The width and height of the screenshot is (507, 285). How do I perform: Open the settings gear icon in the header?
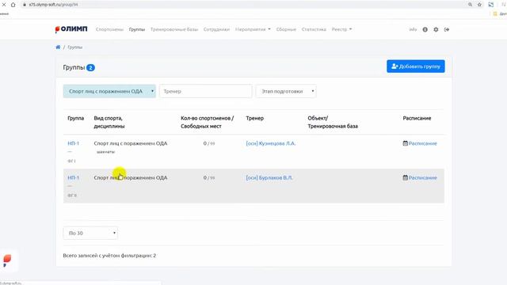coord(436,29)
